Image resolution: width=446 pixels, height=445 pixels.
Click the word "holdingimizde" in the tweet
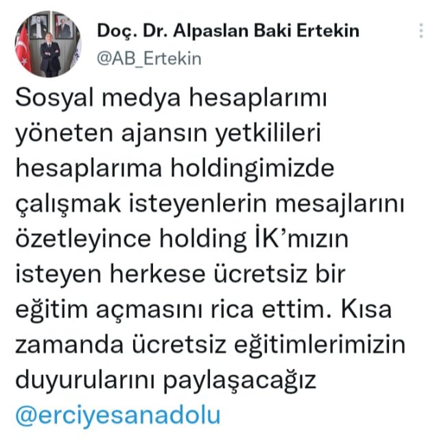point(253,168)
